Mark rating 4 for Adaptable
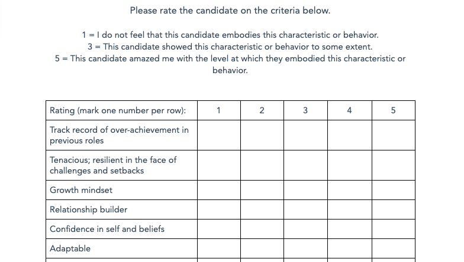 point(350,248)
